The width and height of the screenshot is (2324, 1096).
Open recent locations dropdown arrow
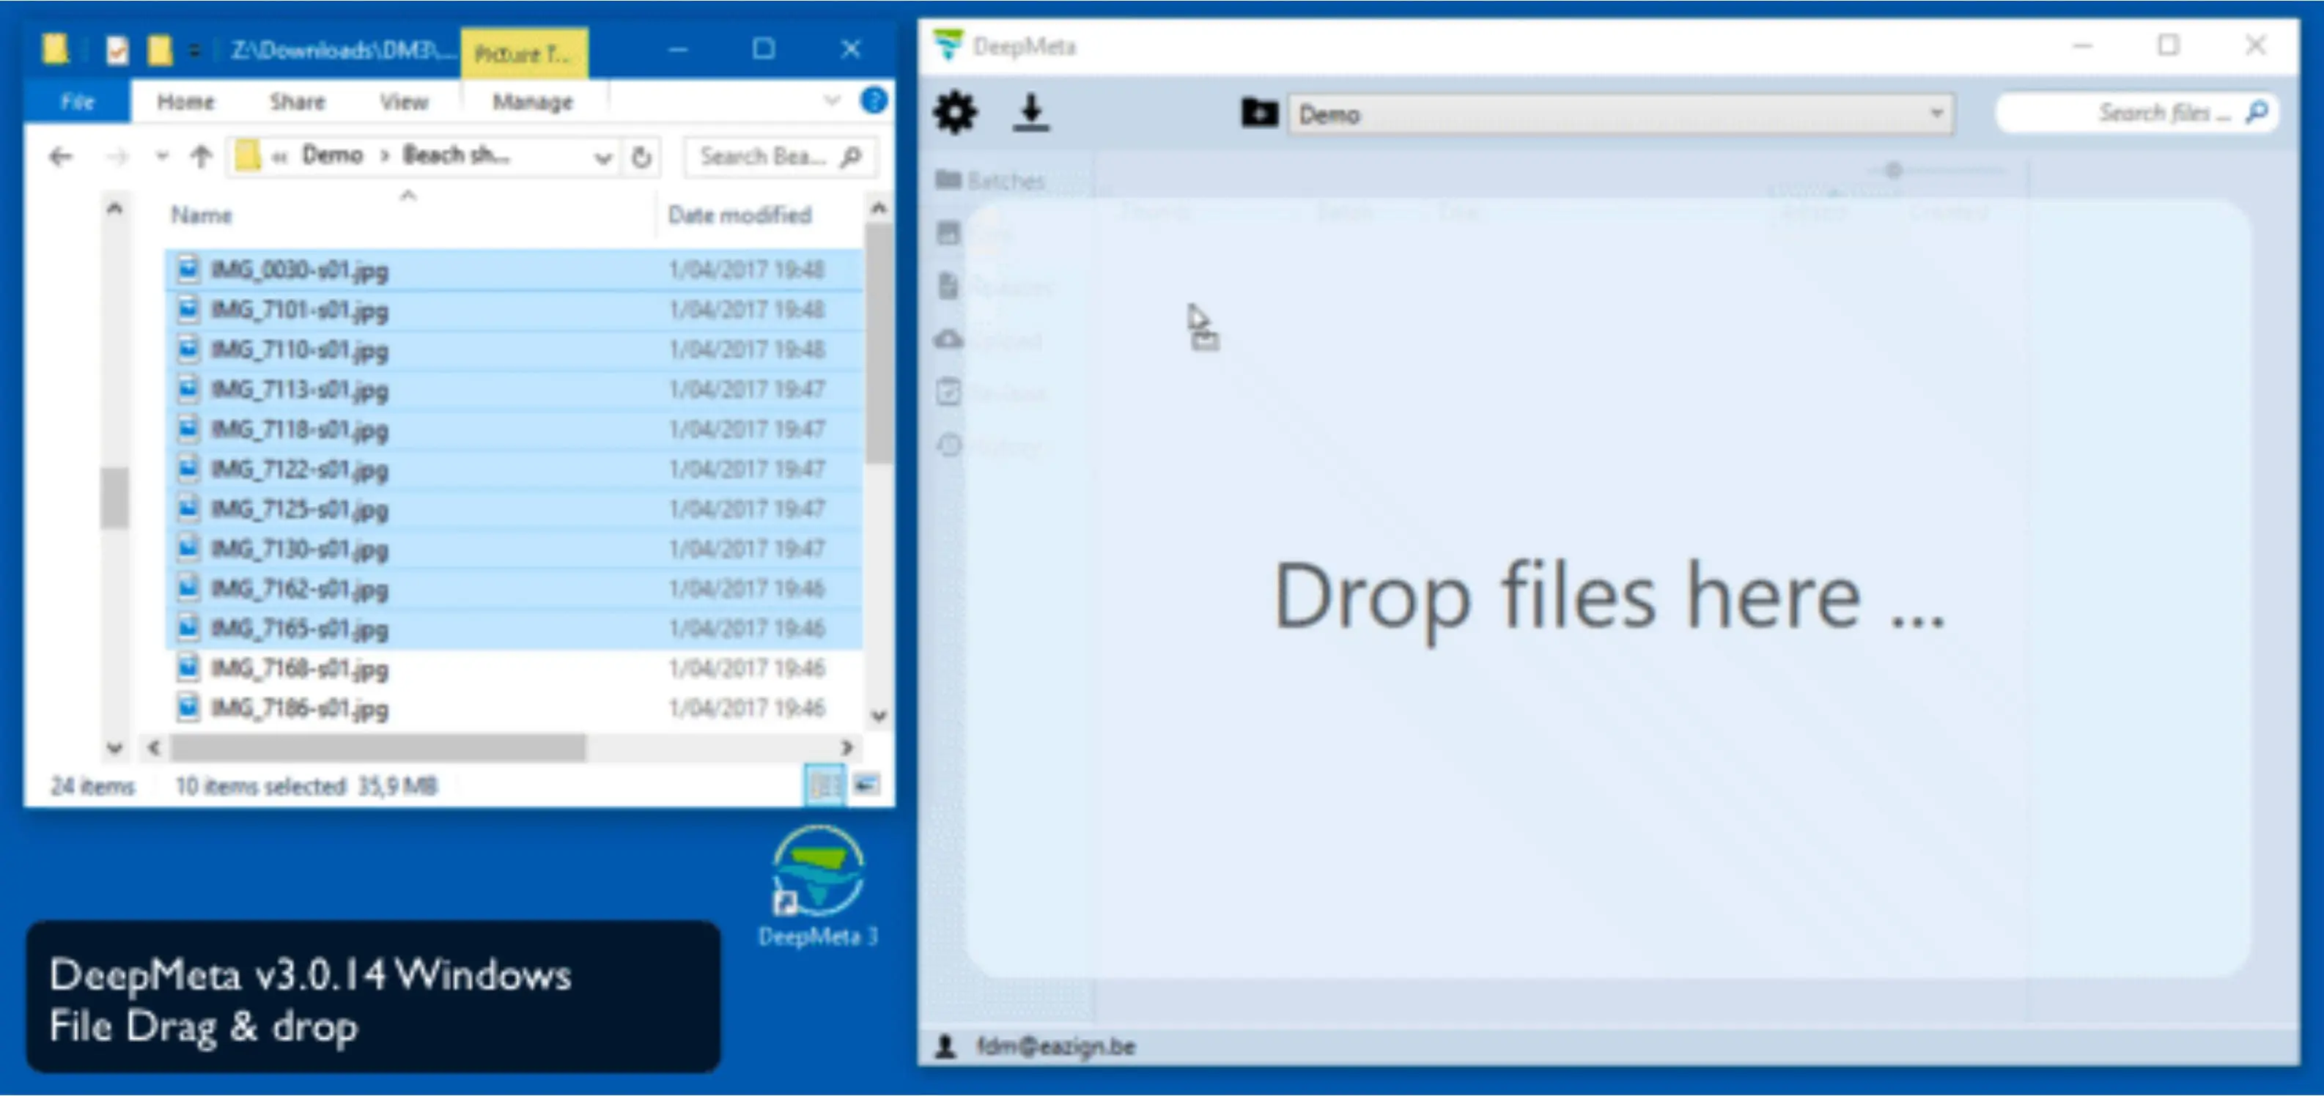(163, 157)
